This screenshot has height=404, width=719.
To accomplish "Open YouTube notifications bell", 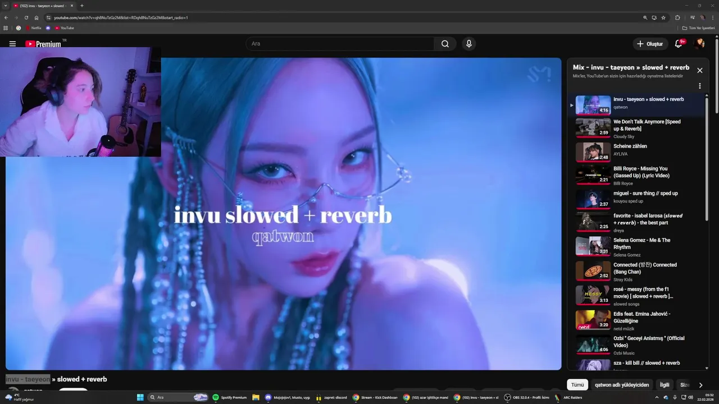I will click(x=679, y=44).
